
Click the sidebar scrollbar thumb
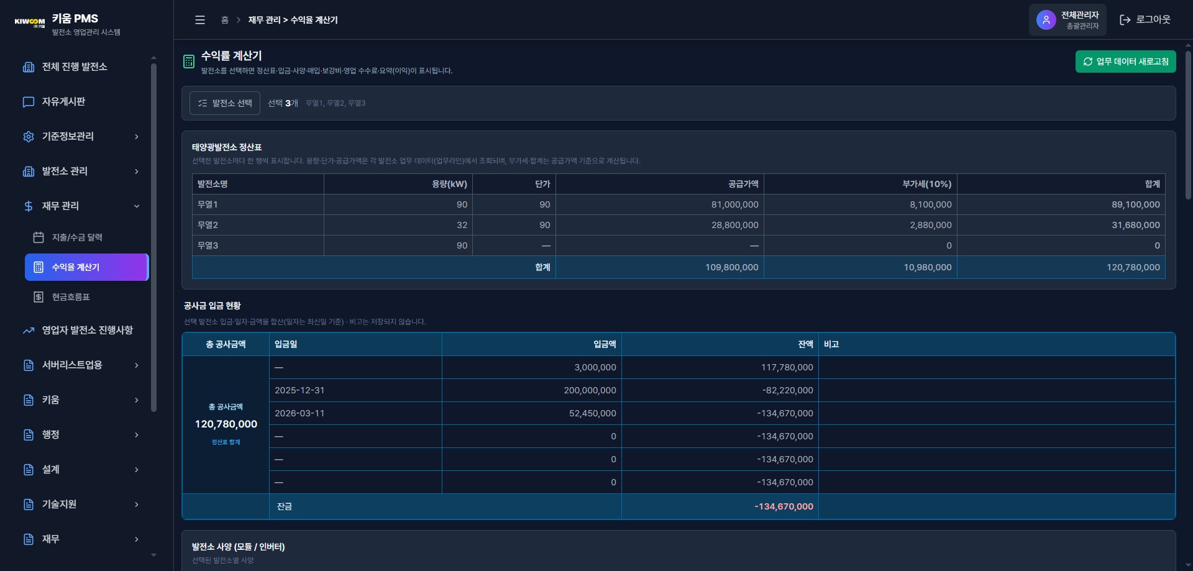(153, 237)
